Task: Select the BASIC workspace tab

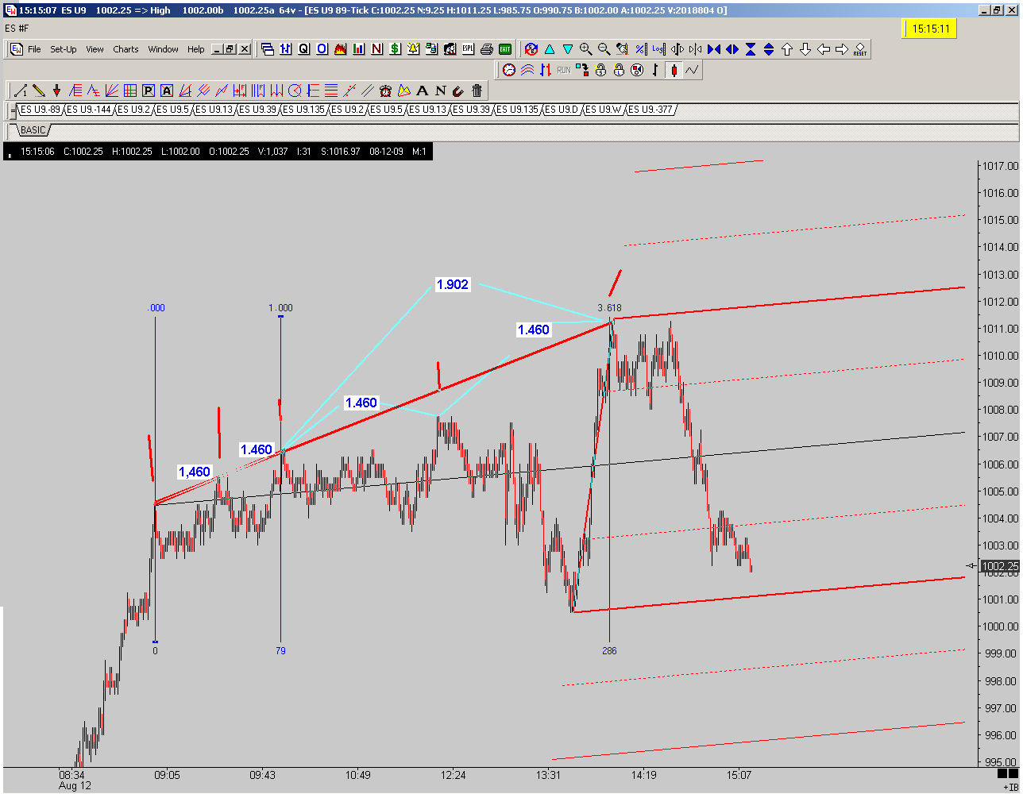Action: [x=33, y=129]
